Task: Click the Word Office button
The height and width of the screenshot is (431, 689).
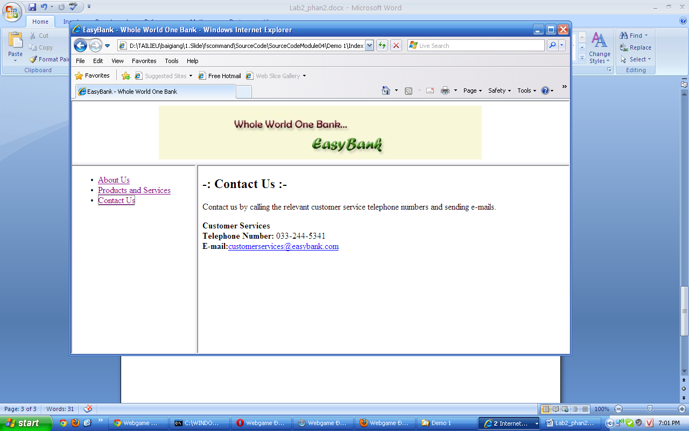Action: point(12,12)
